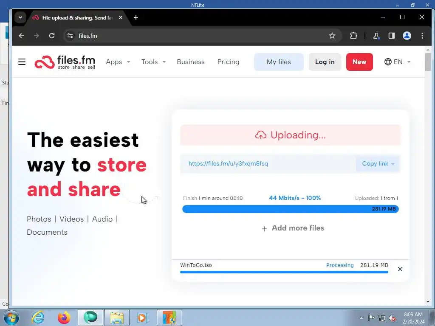Click the page vertical scrollbar thumb
The width and height of the screenshot is (435, 326).
point(428,62)
